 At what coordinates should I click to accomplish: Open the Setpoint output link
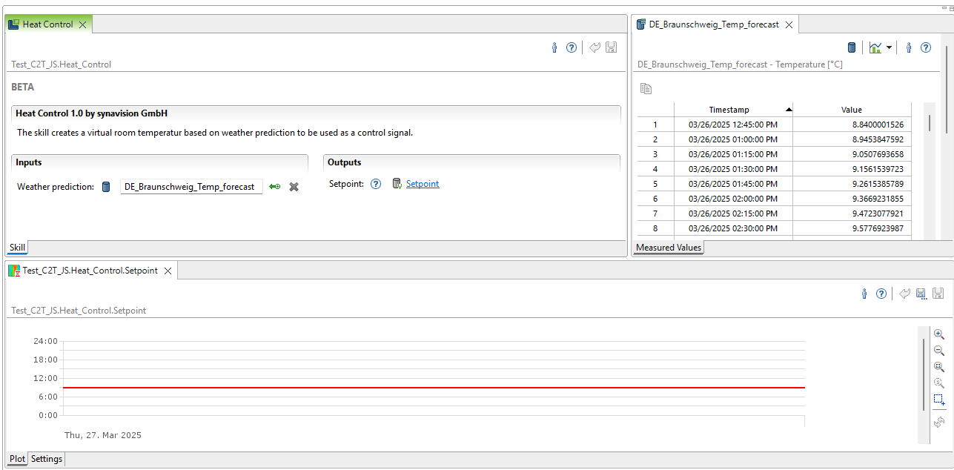423,184
